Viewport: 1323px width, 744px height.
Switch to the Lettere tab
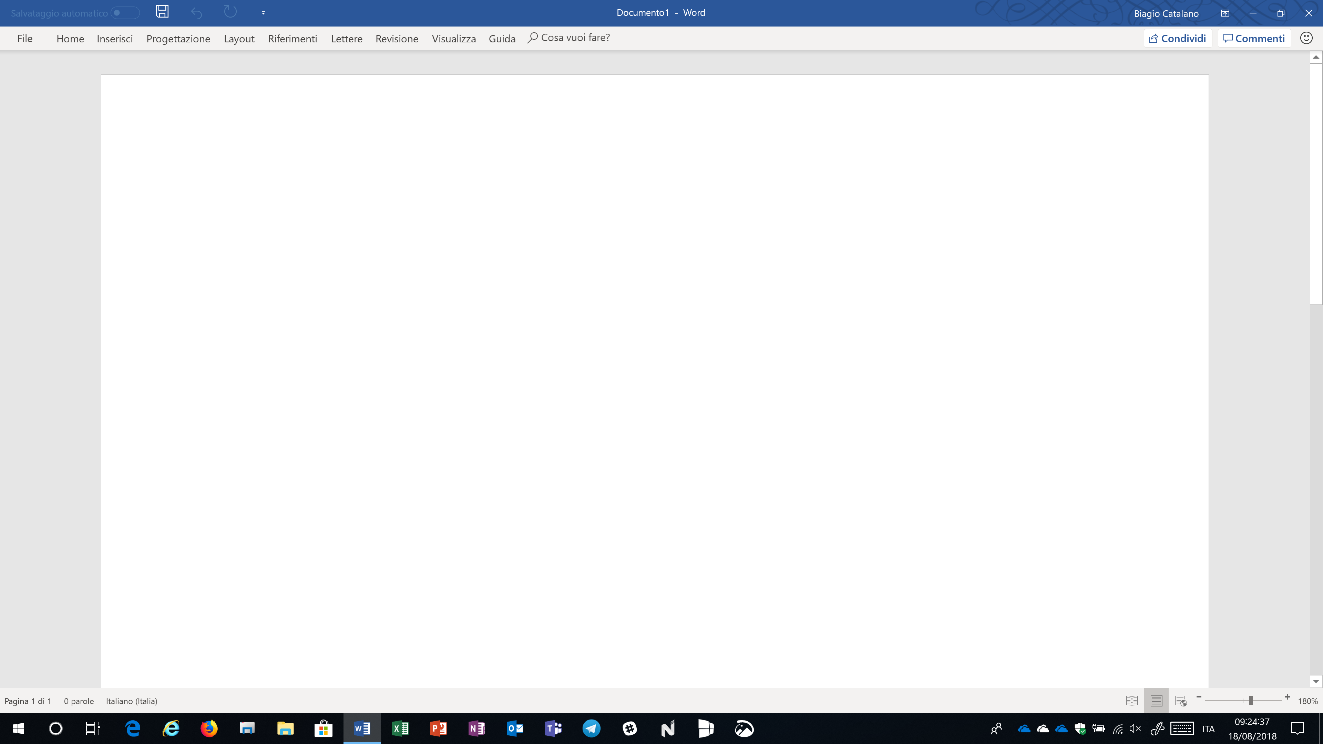pos(347,39)
